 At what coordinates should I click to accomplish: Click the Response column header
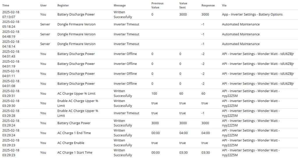coord(208,5)
